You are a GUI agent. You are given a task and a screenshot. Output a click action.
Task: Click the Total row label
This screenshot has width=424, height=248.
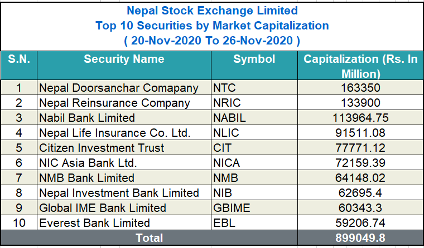pyautogui.click(x=150, y=238)
